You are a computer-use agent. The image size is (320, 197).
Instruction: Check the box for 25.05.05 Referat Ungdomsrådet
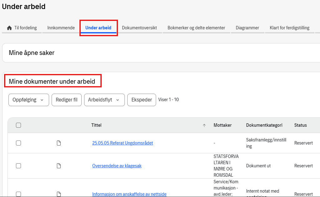pyautogui.click(x=18, y=143)
